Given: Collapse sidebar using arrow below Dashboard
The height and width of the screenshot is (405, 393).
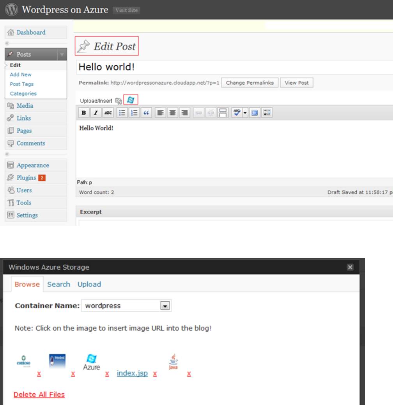Looking at the screenshot, I should pos(7,43).
